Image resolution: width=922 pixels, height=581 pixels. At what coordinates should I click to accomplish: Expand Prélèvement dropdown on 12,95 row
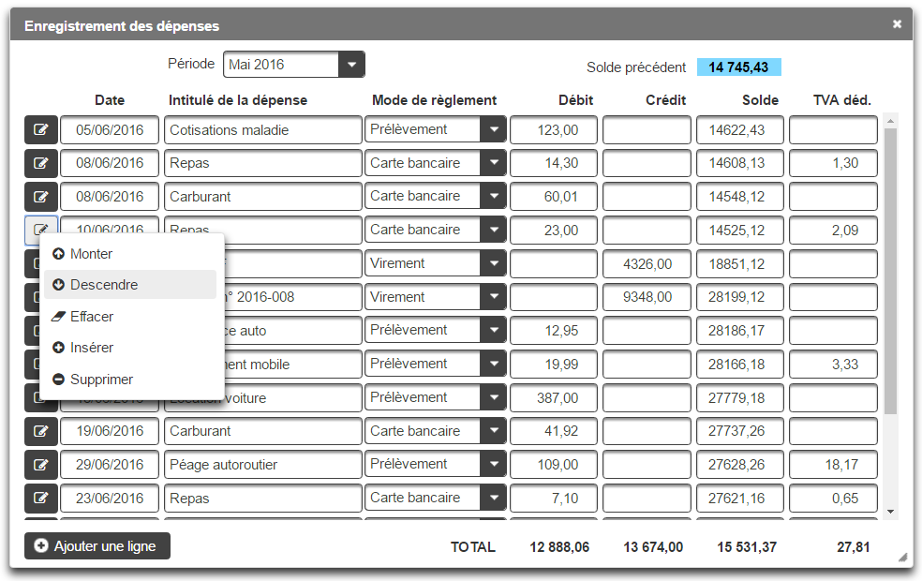494,330
